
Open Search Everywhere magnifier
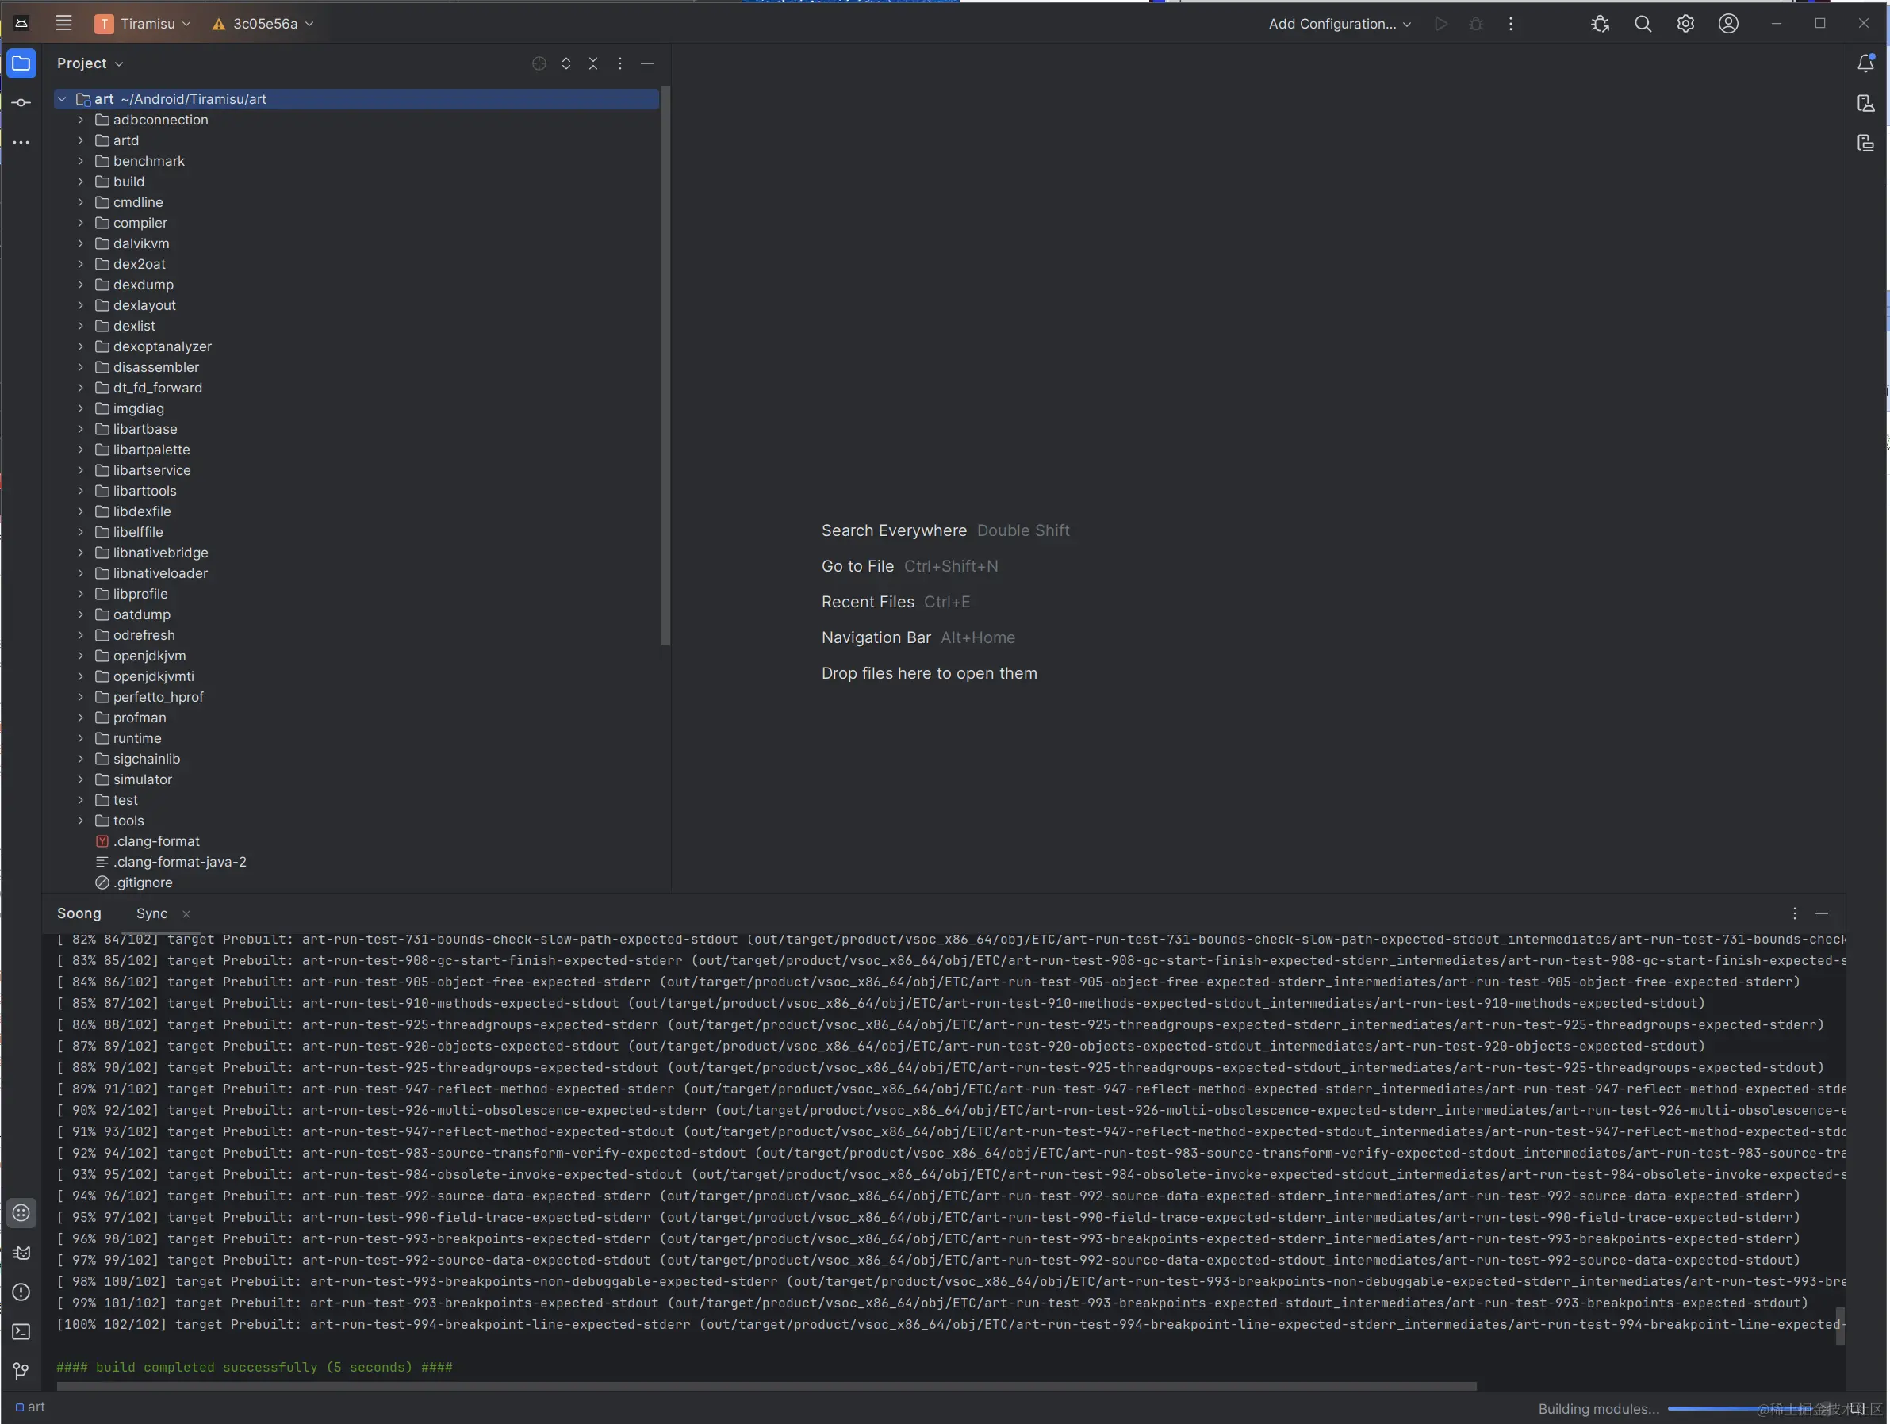[1643, 24]
